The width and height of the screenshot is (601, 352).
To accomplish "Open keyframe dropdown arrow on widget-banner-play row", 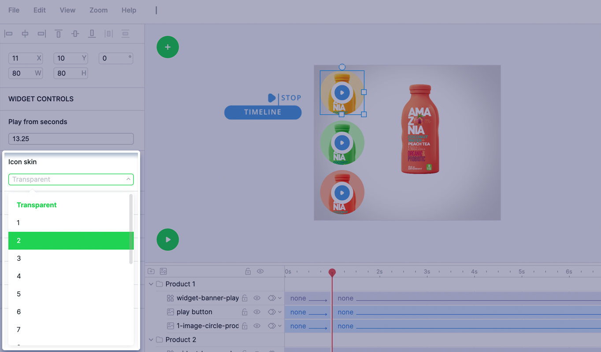I will pyautogui.click(x=280, y=298).
